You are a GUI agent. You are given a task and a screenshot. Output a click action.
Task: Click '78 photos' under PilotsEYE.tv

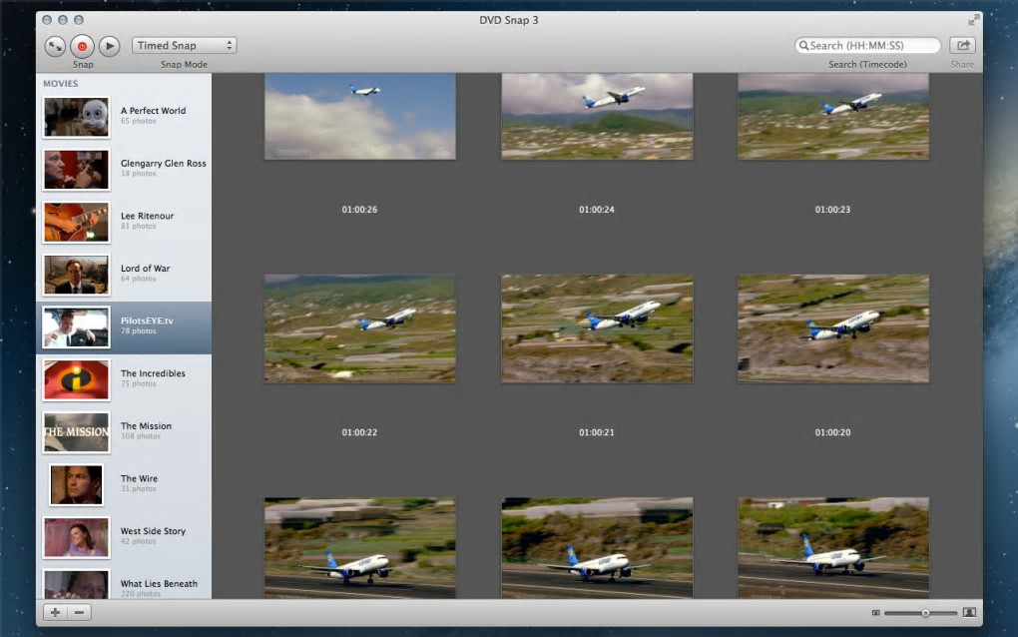click(x=139, y=331)
